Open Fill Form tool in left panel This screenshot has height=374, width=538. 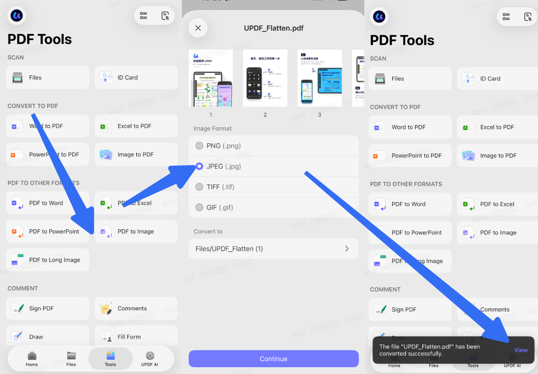coord(136,337)
